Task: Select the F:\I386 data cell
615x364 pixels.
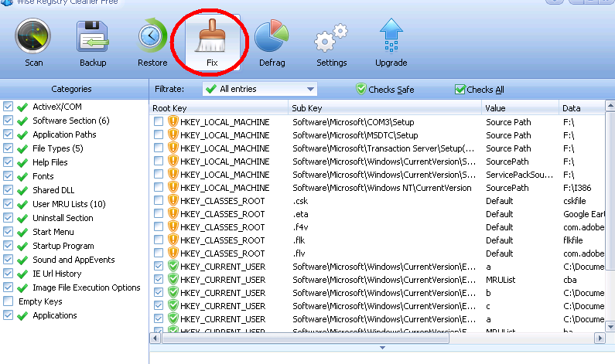Action: click(577, 188)
